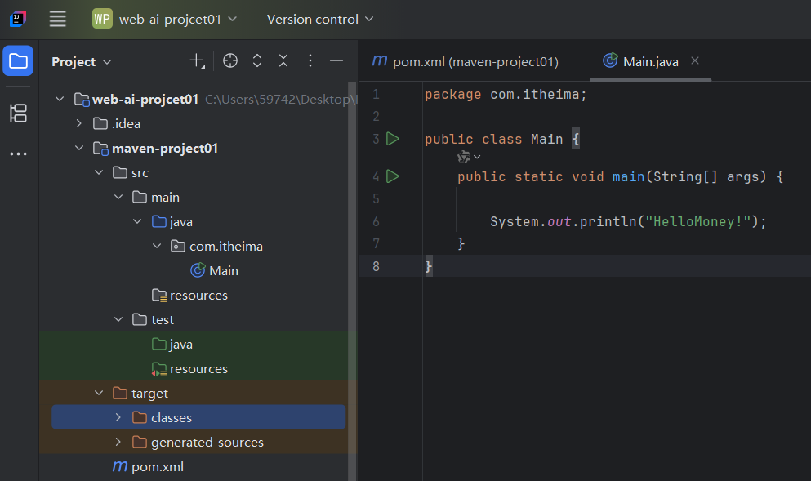The width and height of the screenshot is (811, 481).
Task: Collapse the target folder
Action: (99, 393)
